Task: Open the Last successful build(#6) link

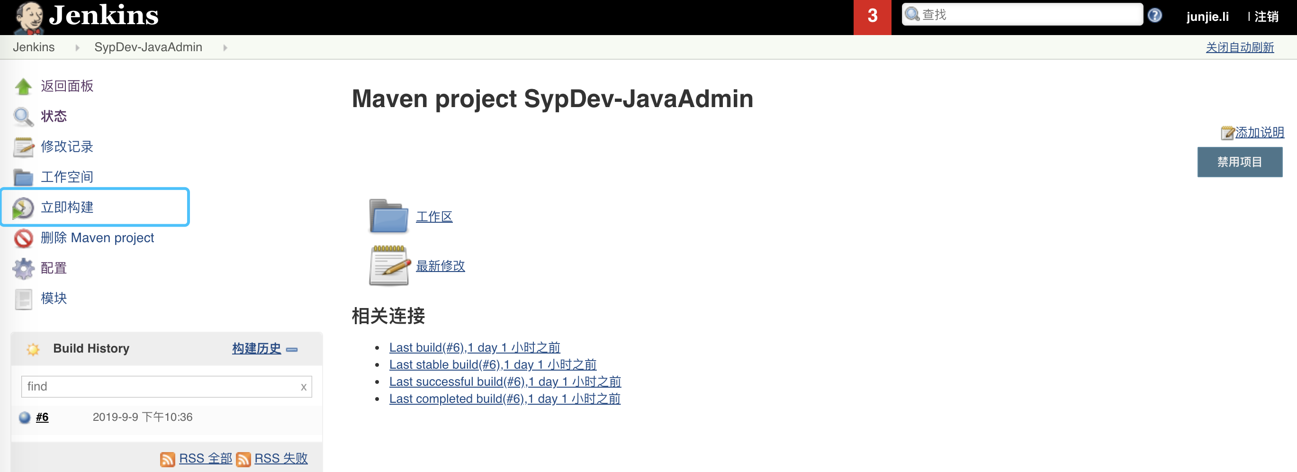Action: click(x=505, y=382)
